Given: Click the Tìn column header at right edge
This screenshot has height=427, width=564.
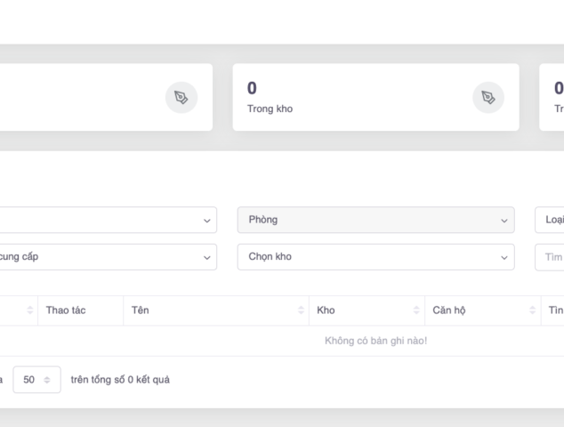Looking at the screenshot, I should tap(555, 310).
